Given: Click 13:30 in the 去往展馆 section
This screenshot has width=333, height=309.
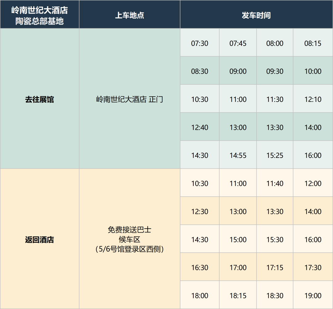Looking at the screenshot, I should pyautogui.click(x=275, y=126).
